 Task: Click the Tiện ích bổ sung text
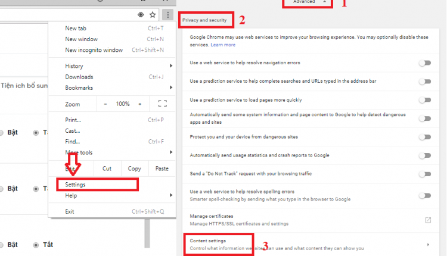[24, 86]
